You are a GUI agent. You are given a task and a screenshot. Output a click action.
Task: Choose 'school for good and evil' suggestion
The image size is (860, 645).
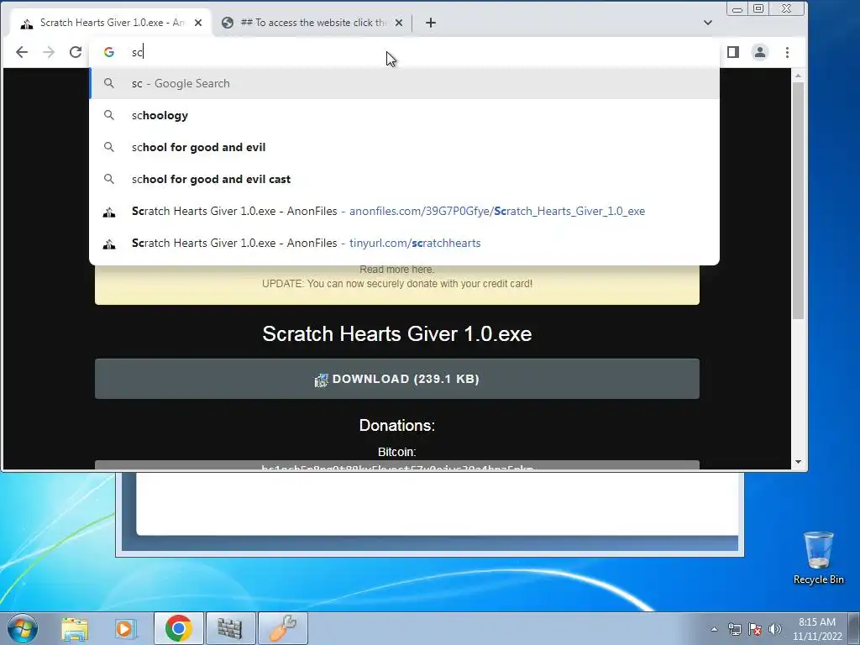click(404, 147)
